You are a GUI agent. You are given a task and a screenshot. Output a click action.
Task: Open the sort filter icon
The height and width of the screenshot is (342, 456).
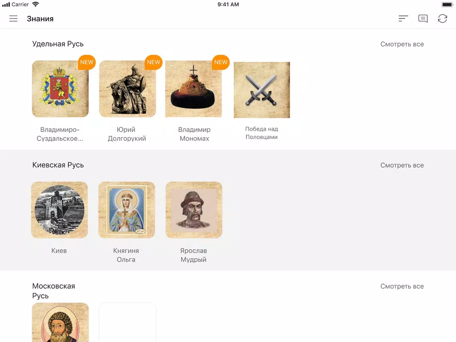tap(403, 18)
